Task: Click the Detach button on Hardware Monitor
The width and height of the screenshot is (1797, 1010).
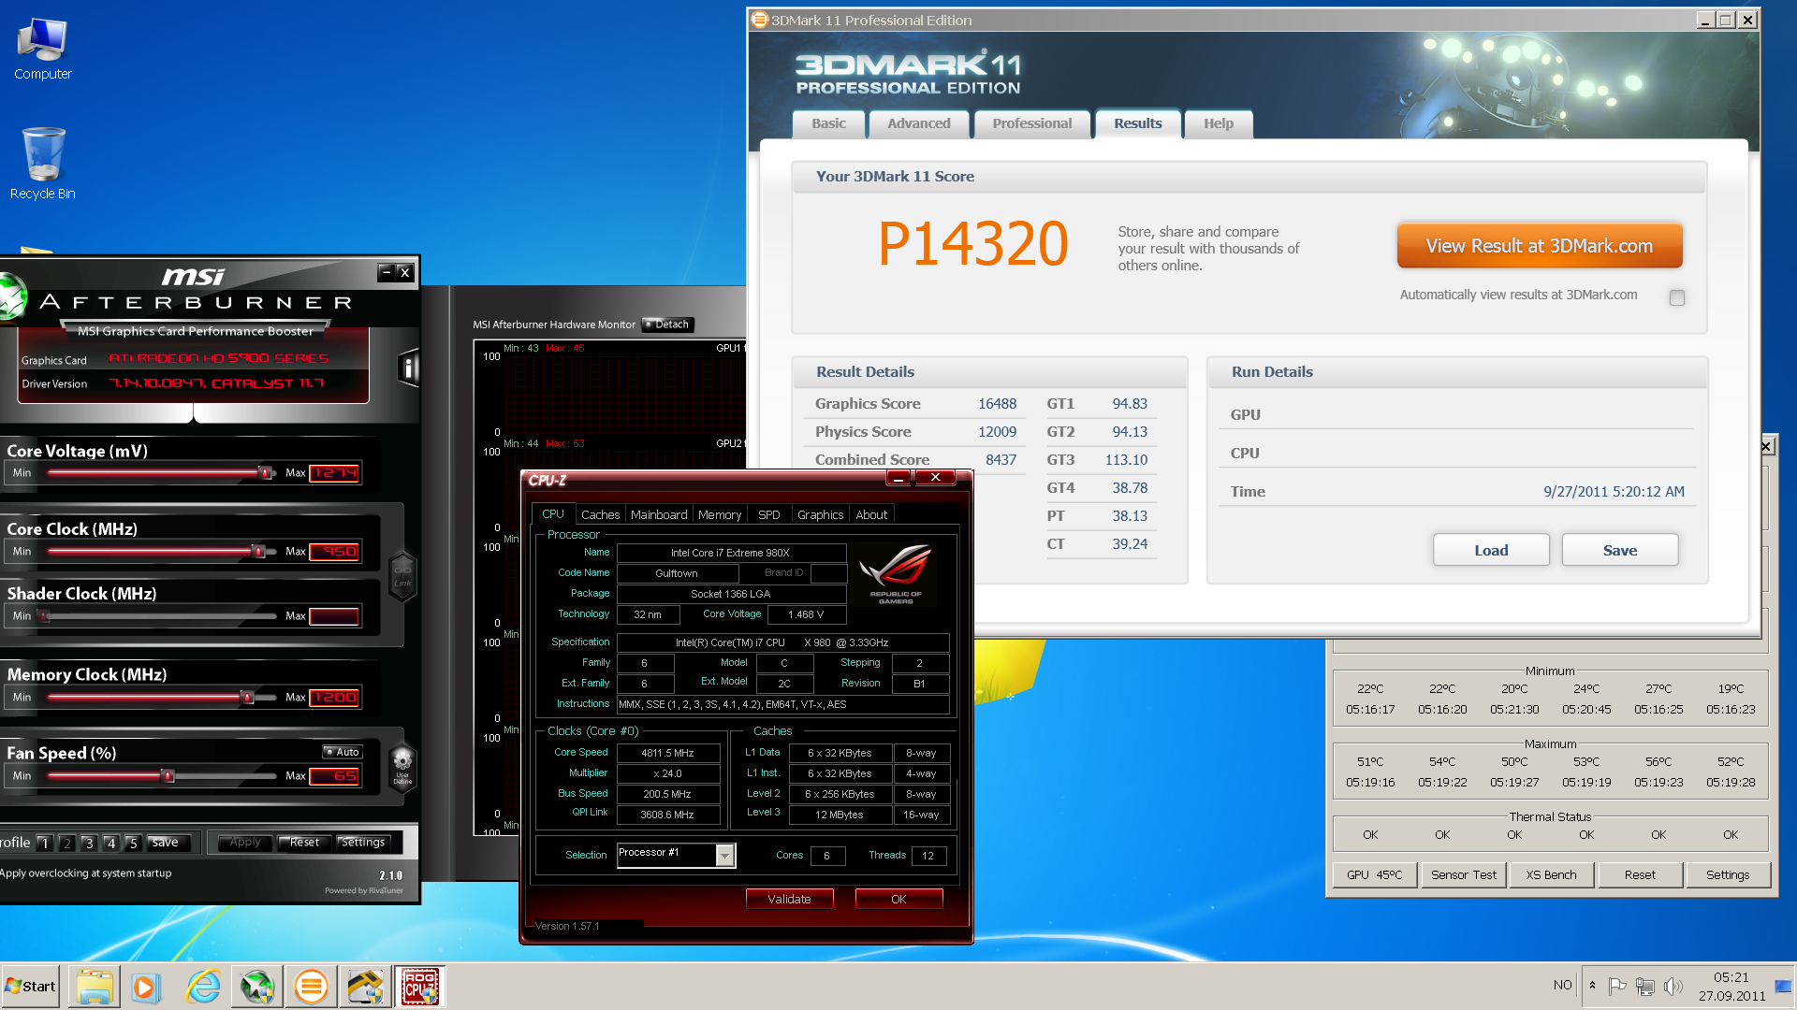Action: (667, 325)
